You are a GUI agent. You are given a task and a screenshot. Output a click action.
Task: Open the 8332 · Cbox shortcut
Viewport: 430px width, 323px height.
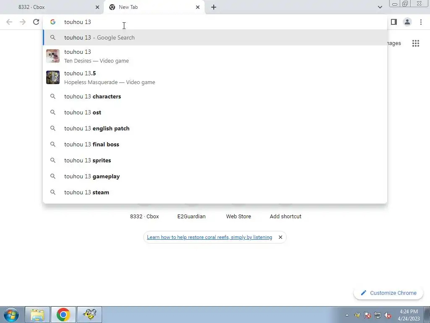pos(144,216)
